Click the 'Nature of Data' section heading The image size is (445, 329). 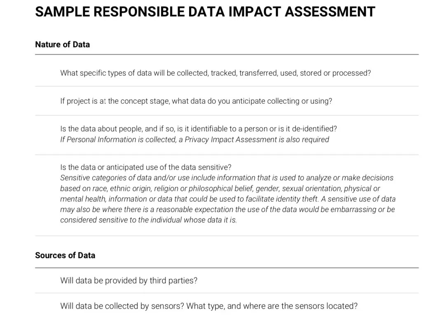(x=62, y=44)
